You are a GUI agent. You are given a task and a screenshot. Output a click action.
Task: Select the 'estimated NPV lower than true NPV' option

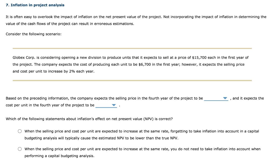(19, 131)
